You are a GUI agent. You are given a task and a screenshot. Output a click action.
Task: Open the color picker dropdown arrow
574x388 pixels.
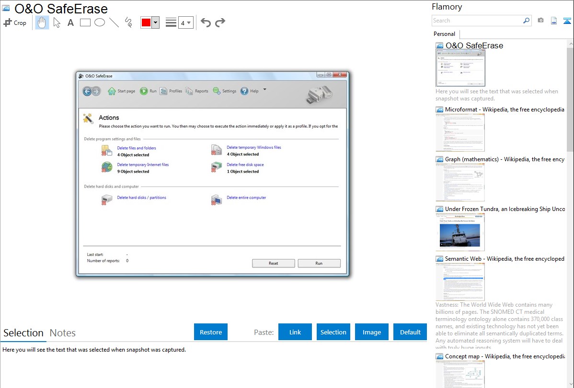tap(156, 22)
